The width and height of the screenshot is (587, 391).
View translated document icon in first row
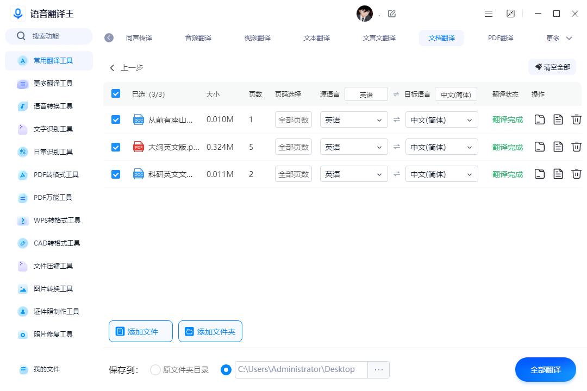coord(558,119)
